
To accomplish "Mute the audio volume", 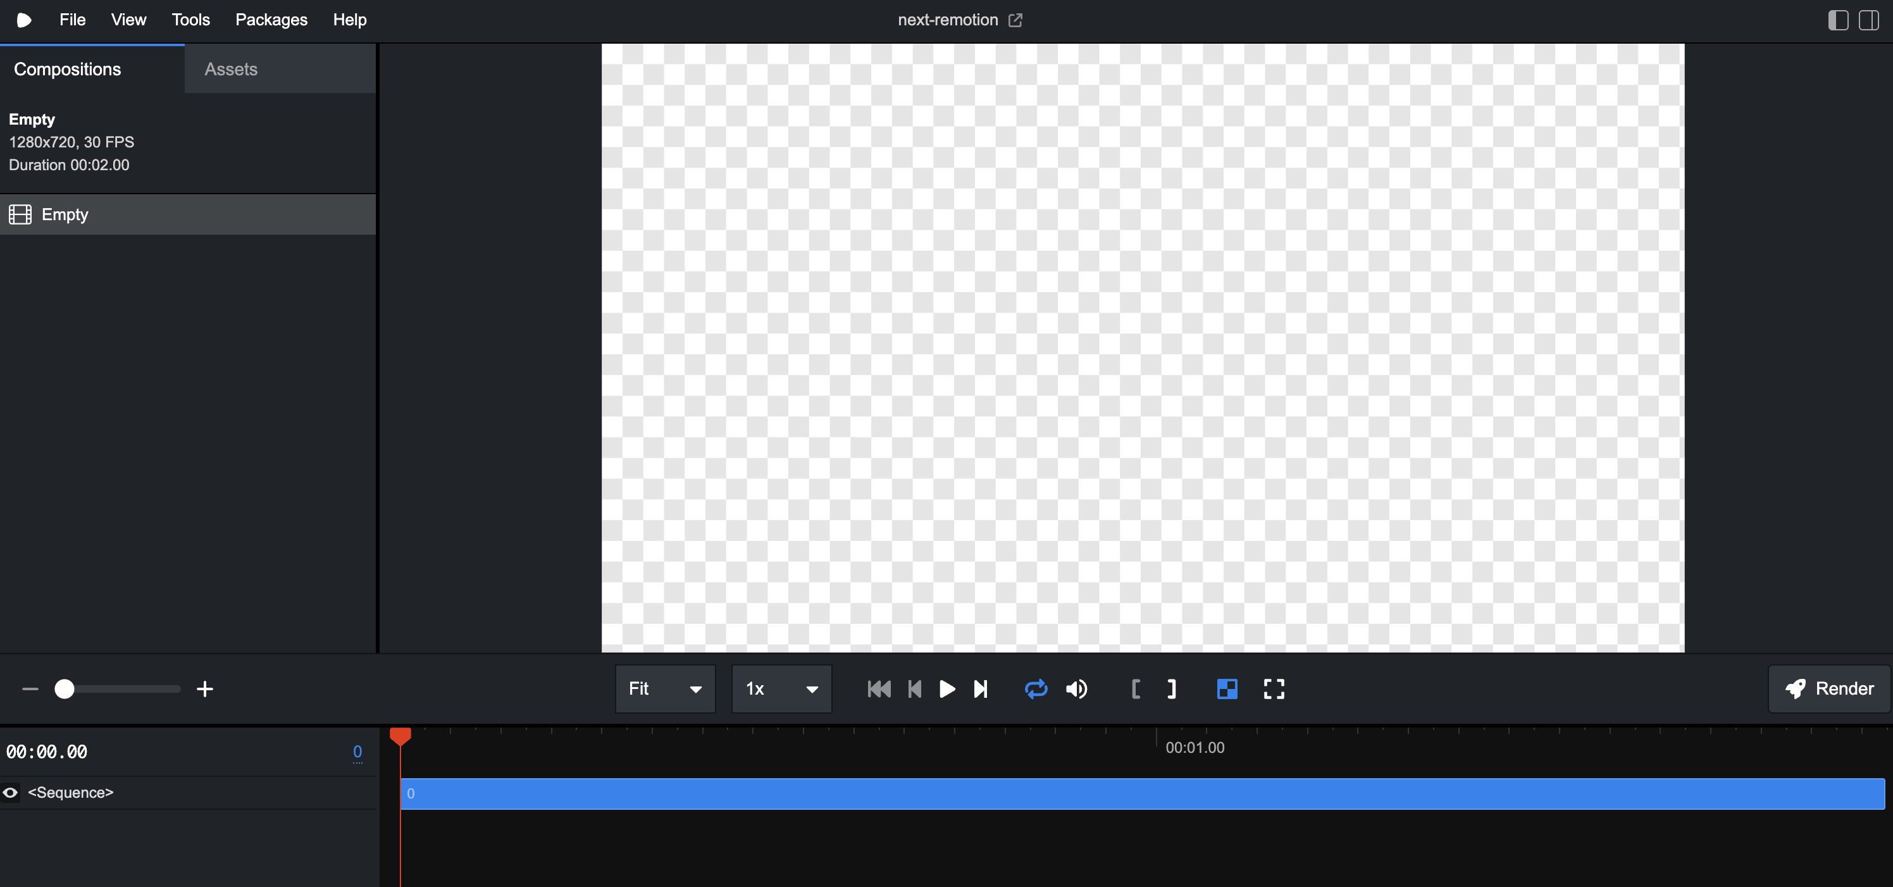I will 1076,688.
